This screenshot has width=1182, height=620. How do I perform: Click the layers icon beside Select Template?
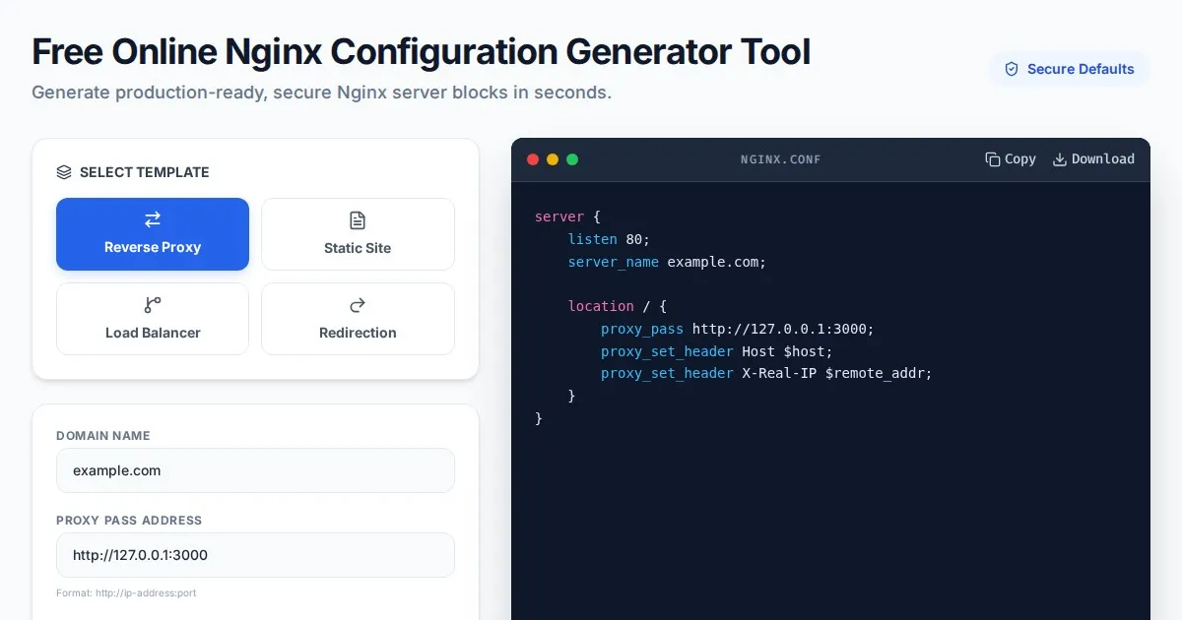click(64, 172)
